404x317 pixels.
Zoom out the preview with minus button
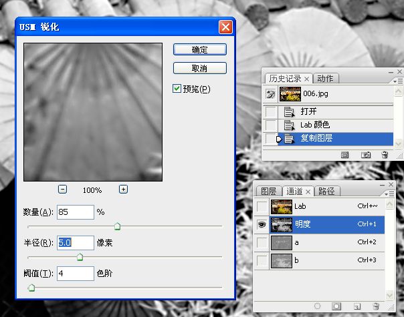(62, 190)
